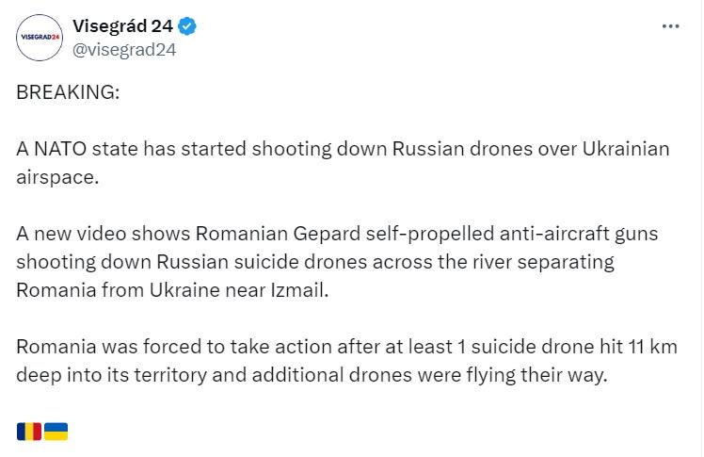The image size is (704, 457).
Task: Open the tweet's three-dot more options menu
Action: pyautogui.click(x=670, y=26)
